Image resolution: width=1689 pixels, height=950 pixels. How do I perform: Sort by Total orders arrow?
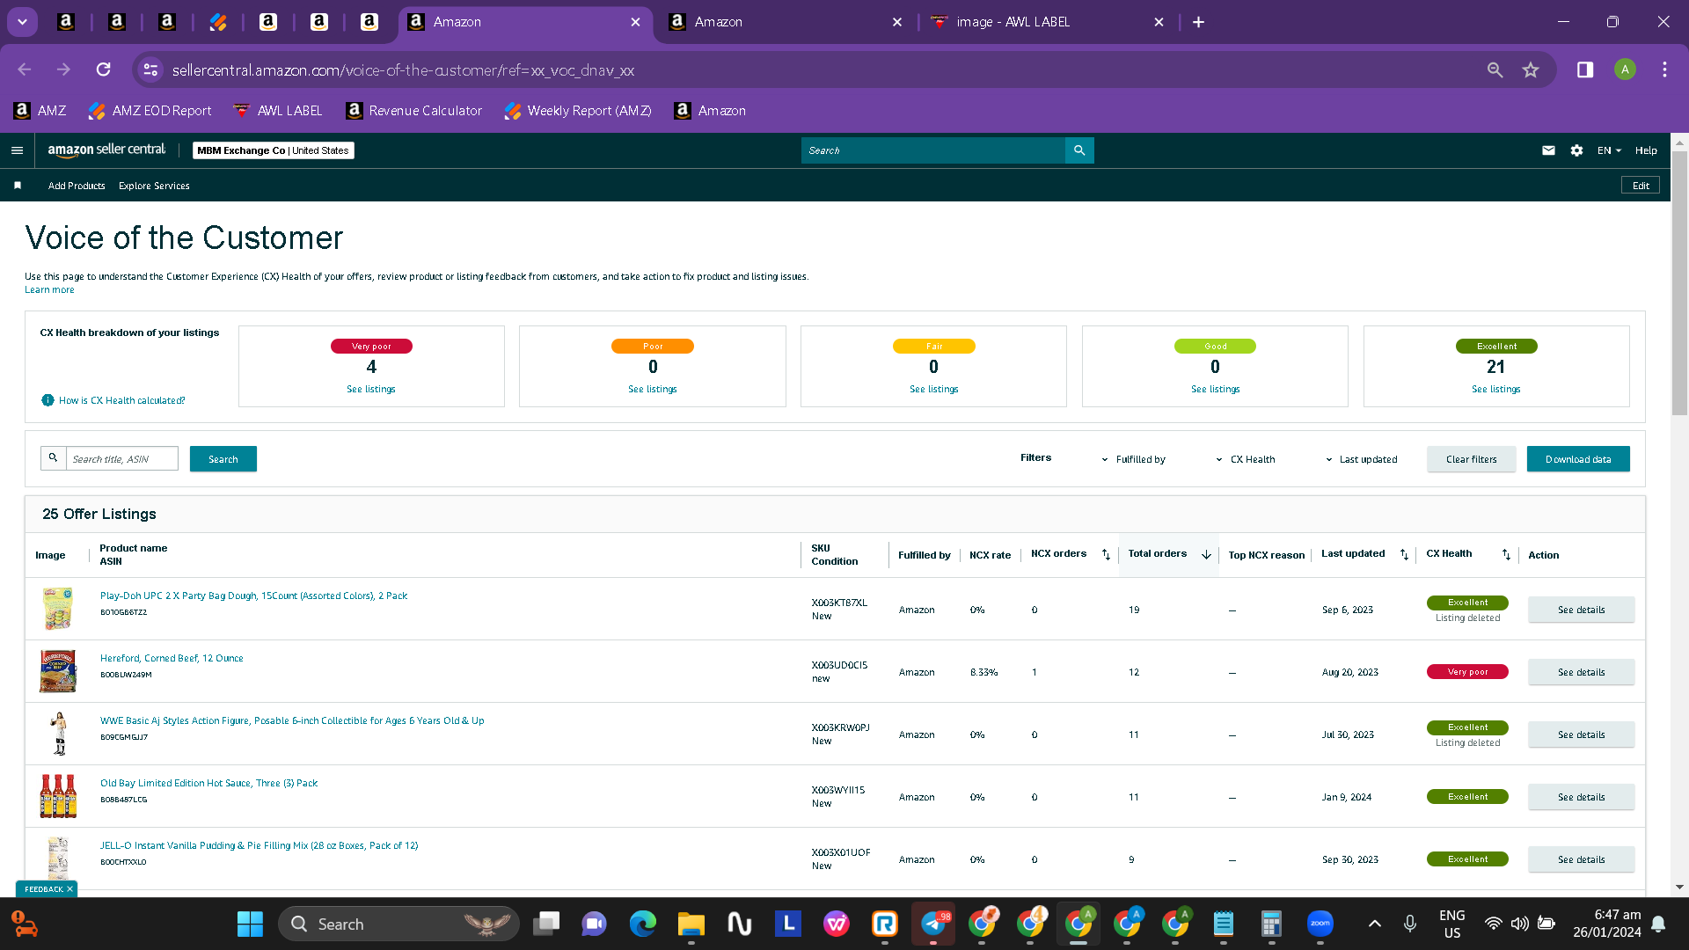click(x=1206, y=555)
